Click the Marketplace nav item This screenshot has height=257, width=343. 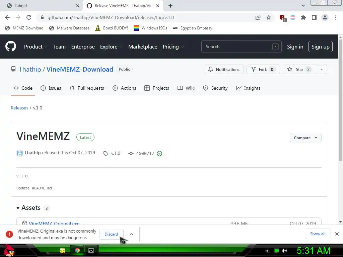coord(143,47)
